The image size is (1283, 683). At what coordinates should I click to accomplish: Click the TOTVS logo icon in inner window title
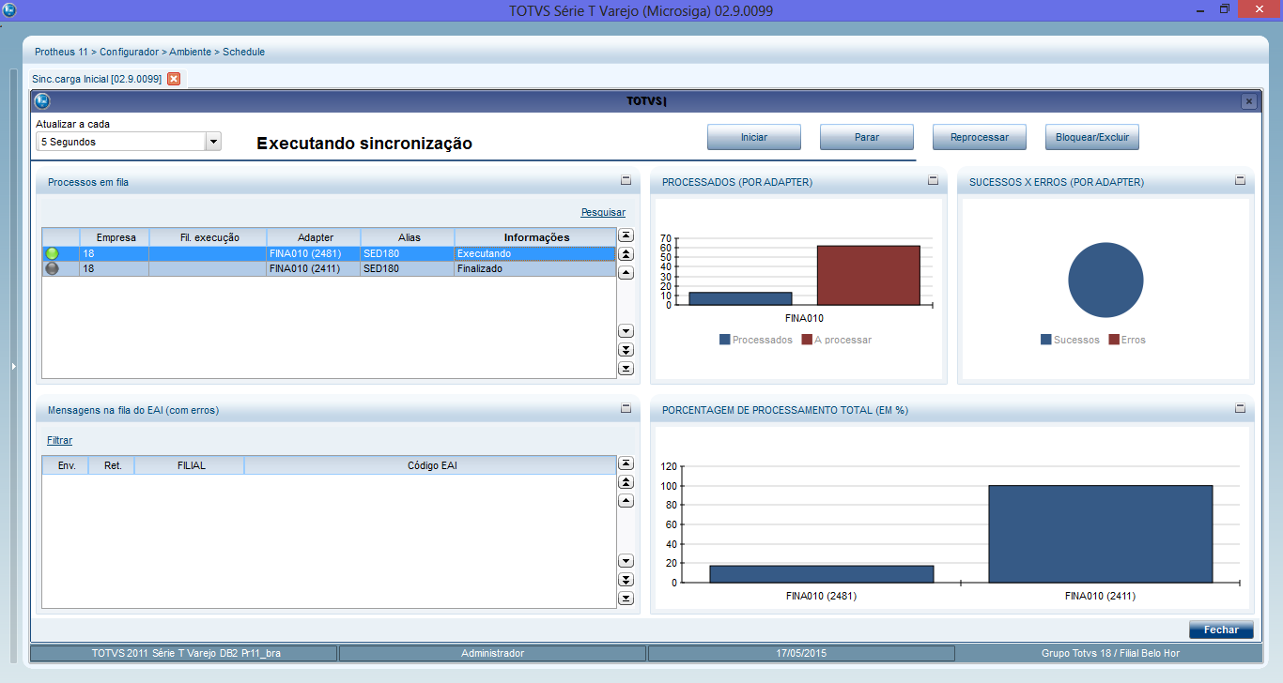coord(42,100)
